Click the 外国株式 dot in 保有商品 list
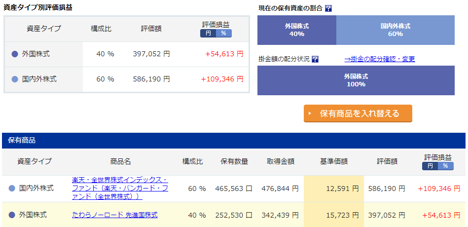The width and height of the screenshot is (468, 227). click(12, 215)
